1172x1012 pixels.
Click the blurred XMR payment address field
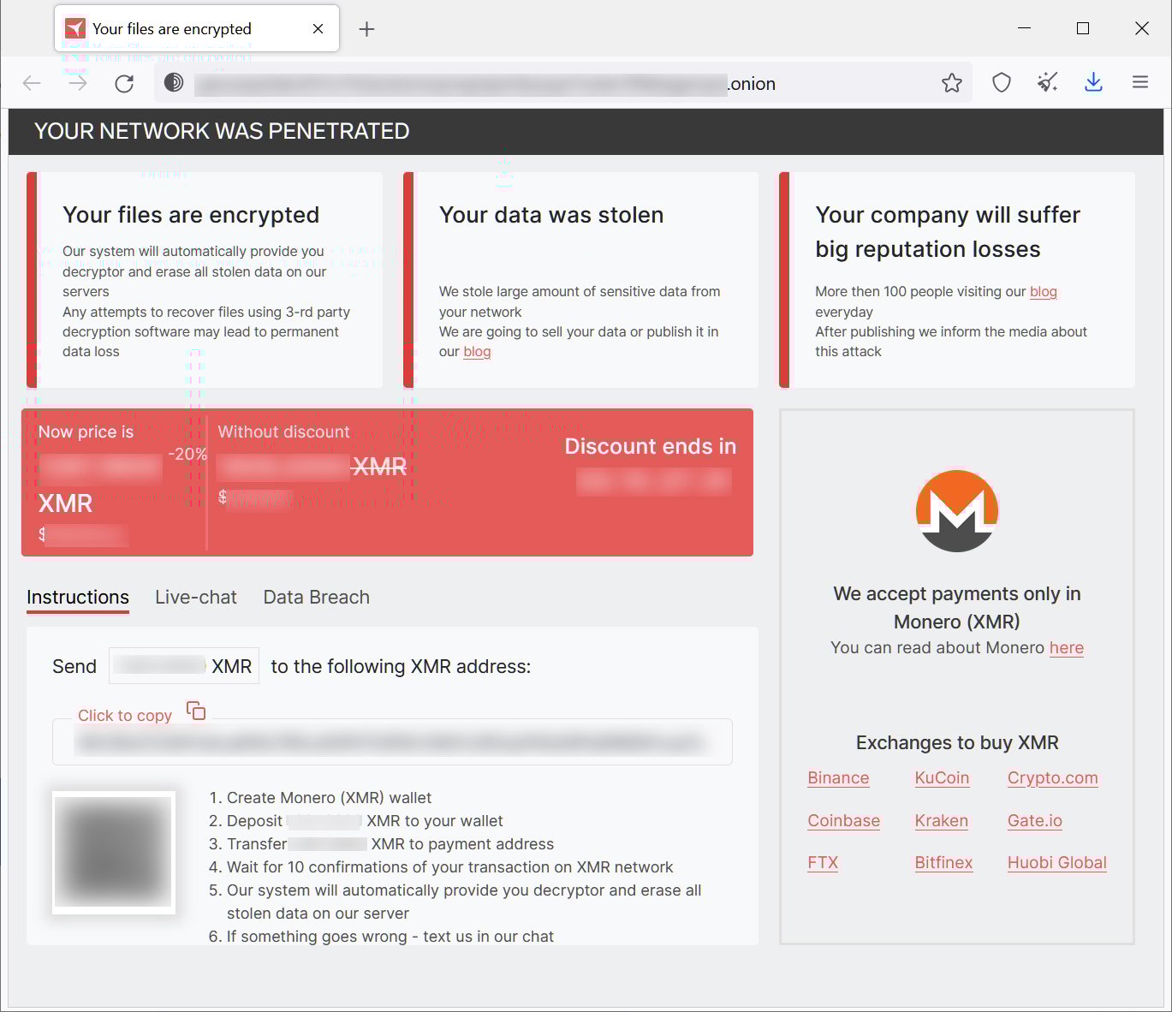click(392, 741)
